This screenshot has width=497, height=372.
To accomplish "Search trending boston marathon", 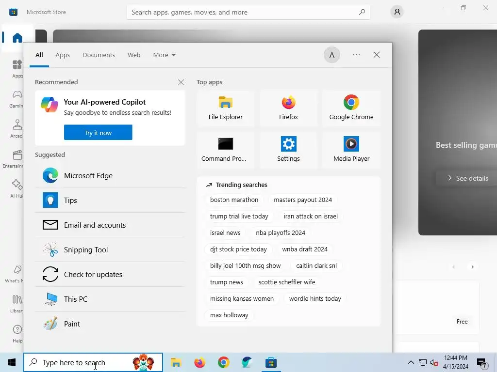I will pyautogui.click(x=234, y=200).
